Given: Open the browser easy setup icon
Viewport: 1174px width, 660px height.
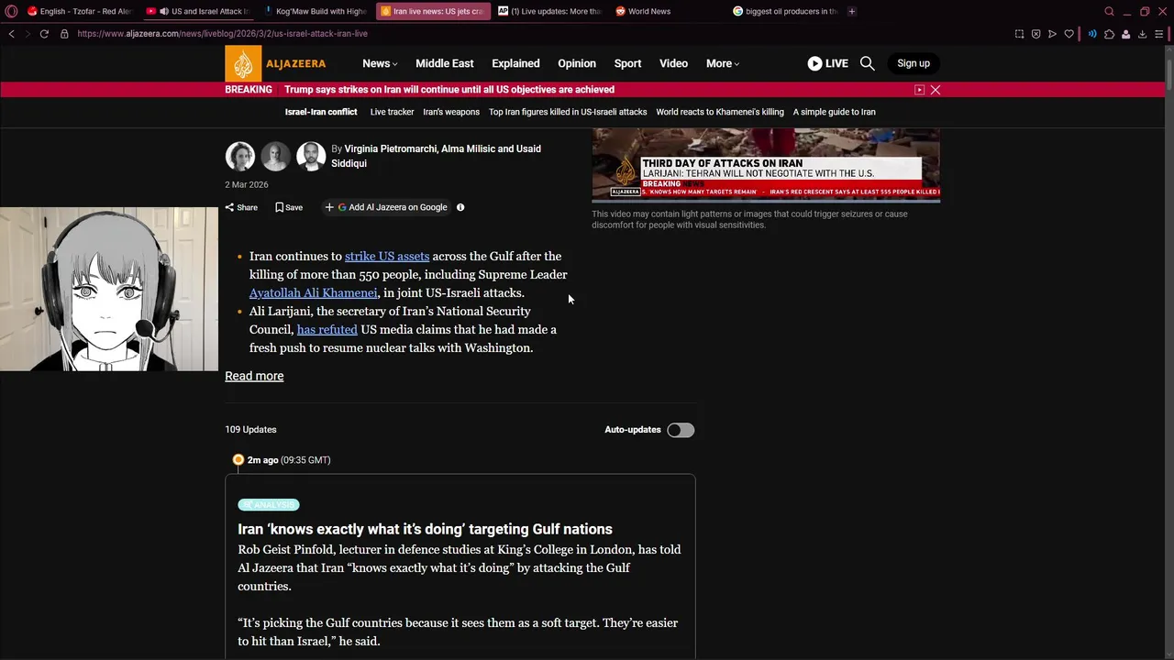Looking at the screenshot, I should [1159, 34].
